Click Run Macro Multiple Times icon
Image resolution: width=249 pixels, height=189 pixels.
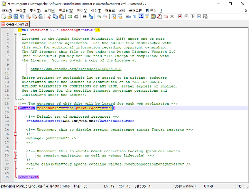199,17
